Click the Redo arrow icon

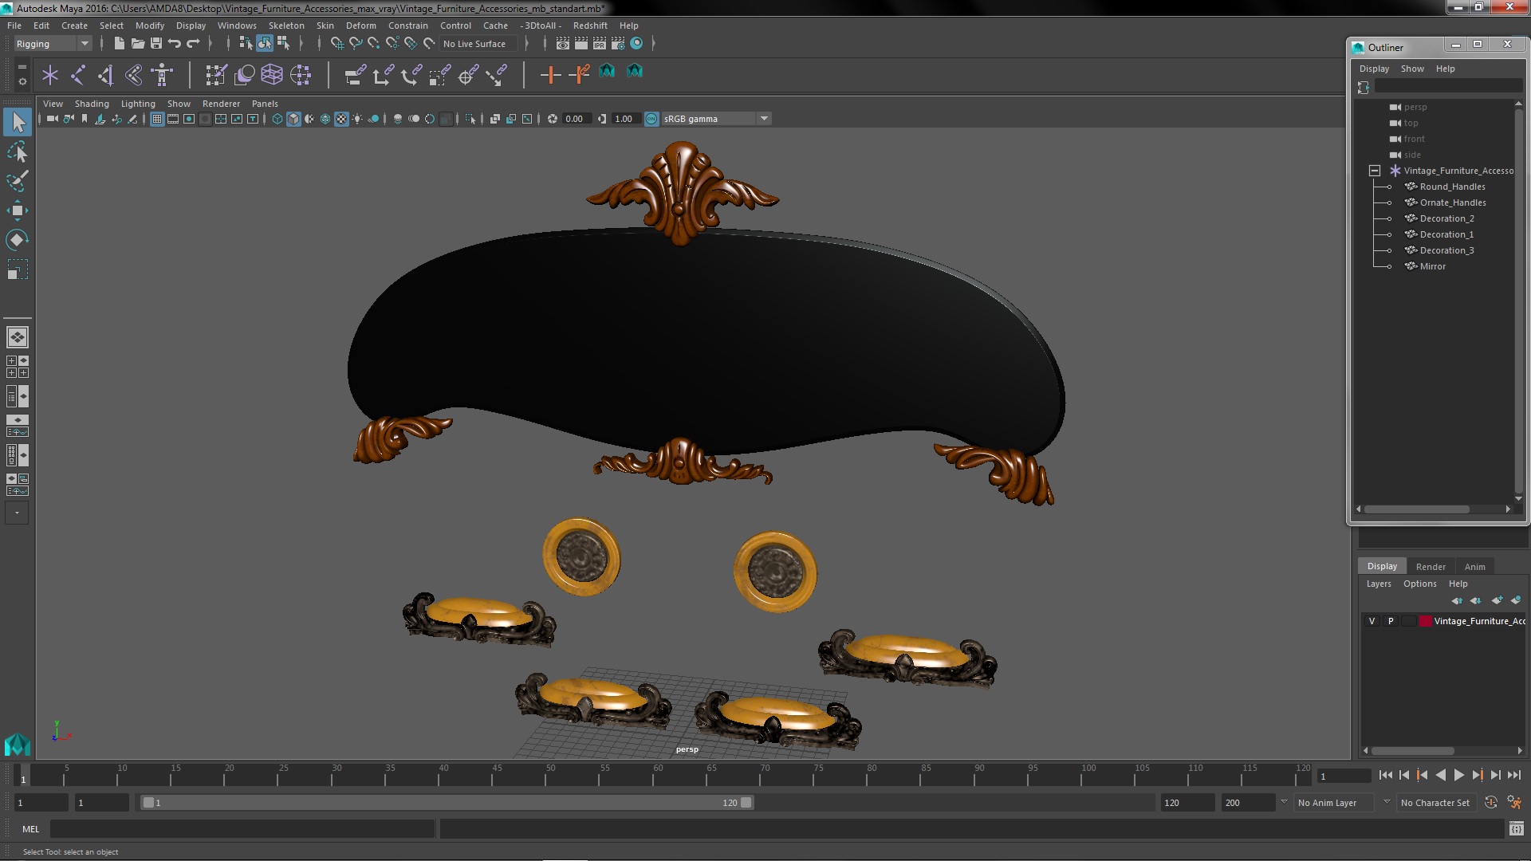192,44
